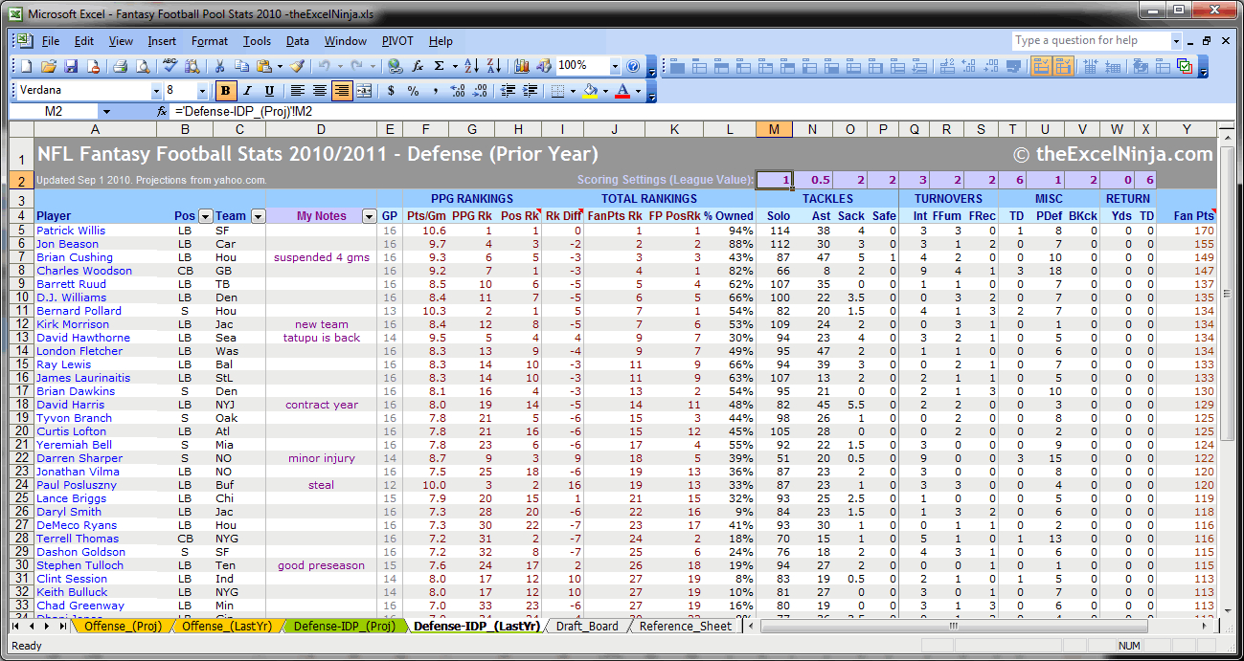Toggle Italic formatting
The width and height of the screenshot is (1244, 661).
point(247,91)
